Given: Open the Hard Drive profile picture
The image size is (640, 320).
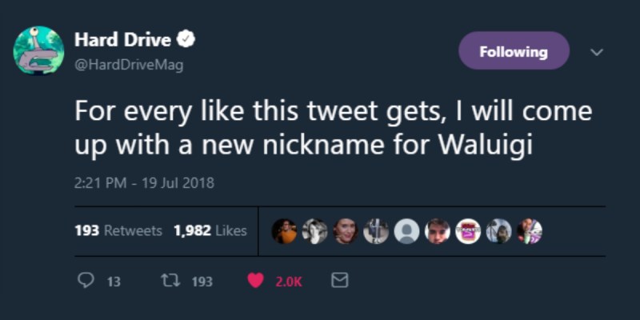Looking at the screenshot, I should (38, 51).
